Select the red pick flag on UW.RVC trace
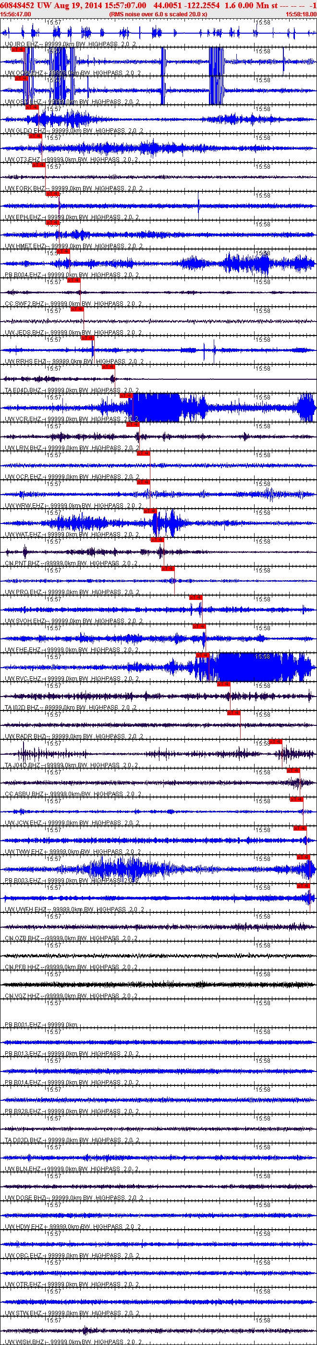The width and height of the screenshot is (317, 1345). click(x=202, y=655)
